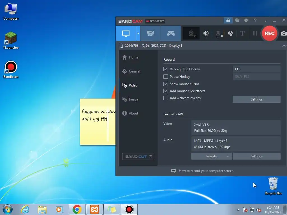Take a screenshot with camera icon
This screenshot has height=215, width=287.
(284, 33)
